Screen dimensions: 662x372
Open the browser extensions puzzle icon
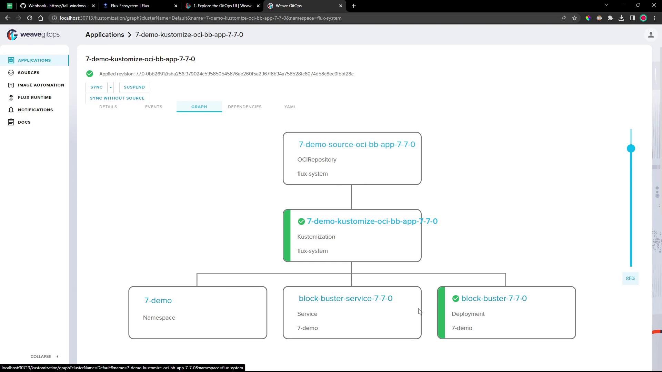pos(610,18)
